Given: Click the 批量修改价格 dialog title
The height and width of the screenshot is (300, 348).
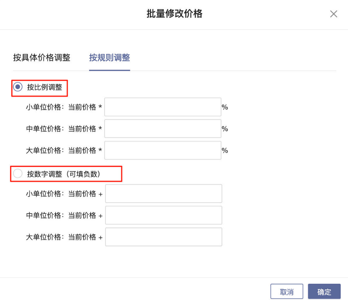Looking at the screenshot, I should (x=174, y=14).
